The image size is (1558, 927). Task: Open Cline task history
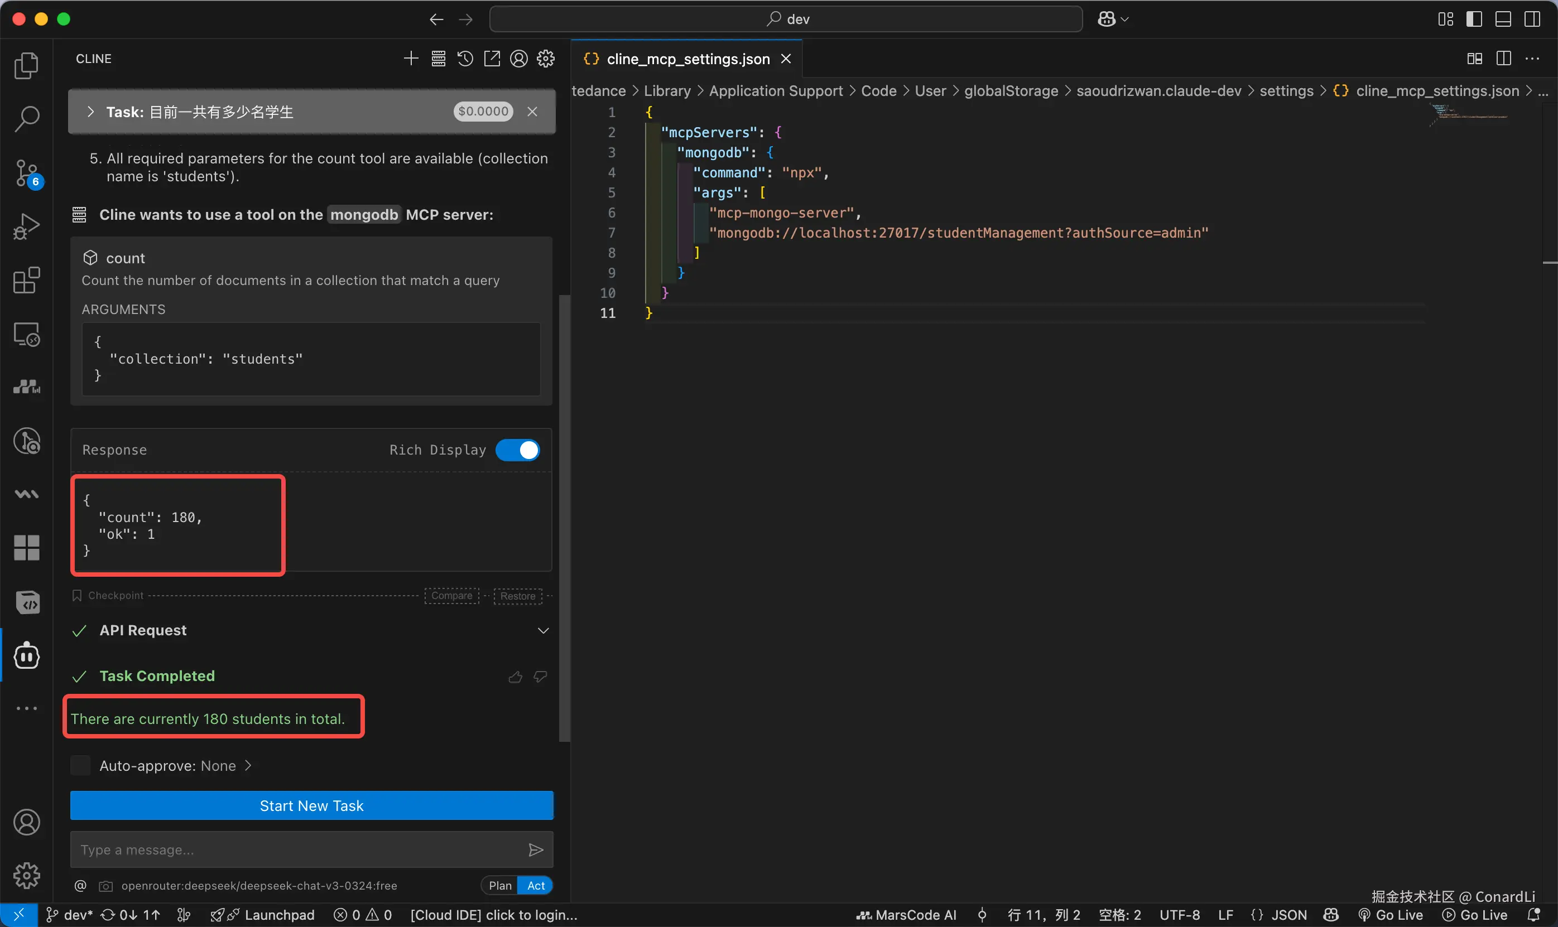[465, 59]
